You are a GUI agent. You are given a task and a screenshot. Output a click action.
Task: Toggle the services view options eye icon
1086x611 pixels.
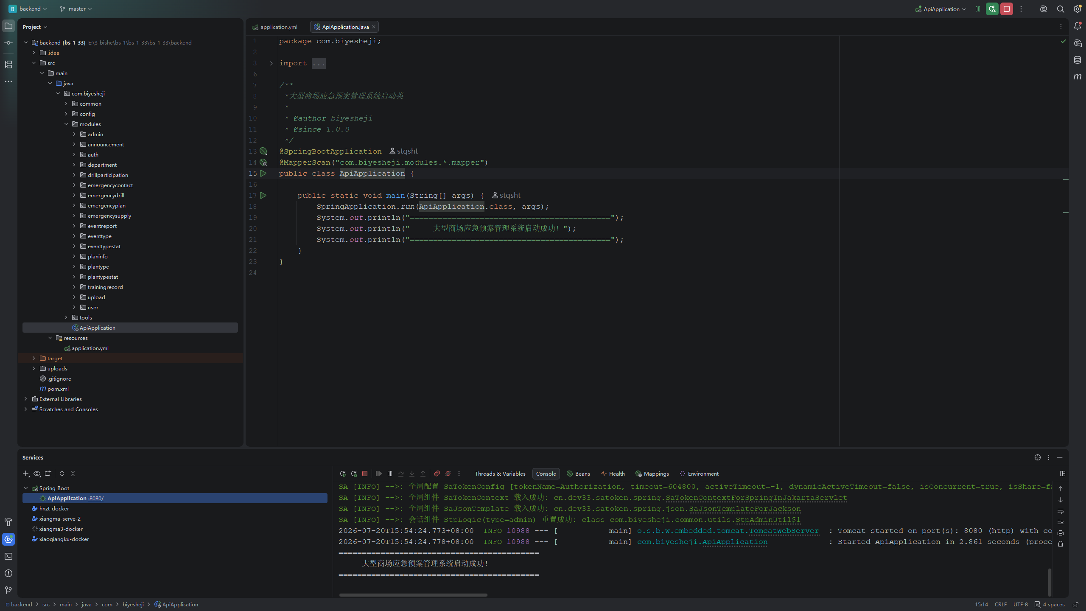click(37, 474)
